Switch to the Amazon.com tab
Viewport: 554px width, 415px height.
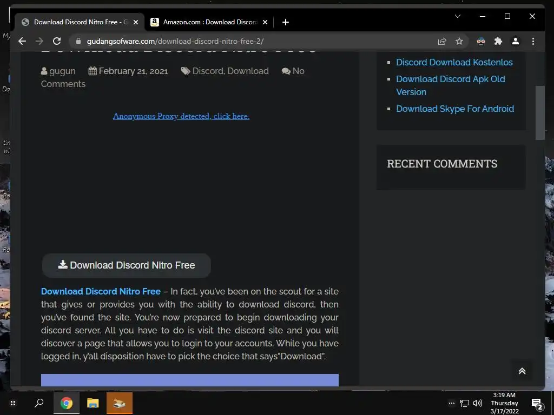tap(209, 22)
